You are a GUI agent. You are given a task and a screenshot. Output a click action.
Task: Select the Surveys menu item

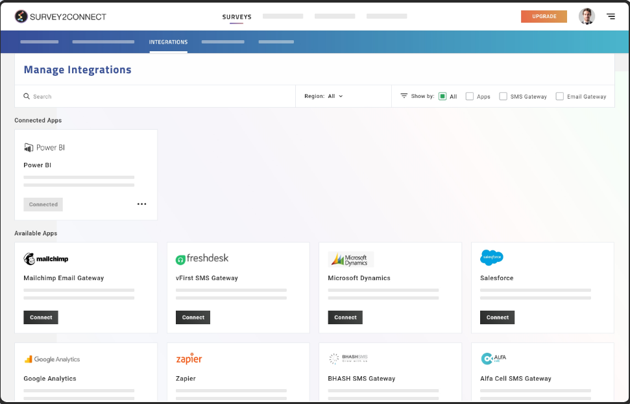point(237,16)
